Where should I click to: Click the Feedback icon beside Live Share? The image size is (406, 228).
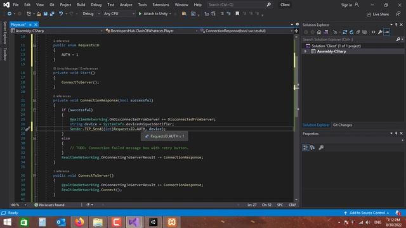[398, 14]
